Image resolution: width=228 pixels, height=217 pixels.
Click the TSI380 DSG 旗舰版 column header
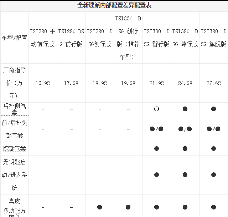pos(214,38)
